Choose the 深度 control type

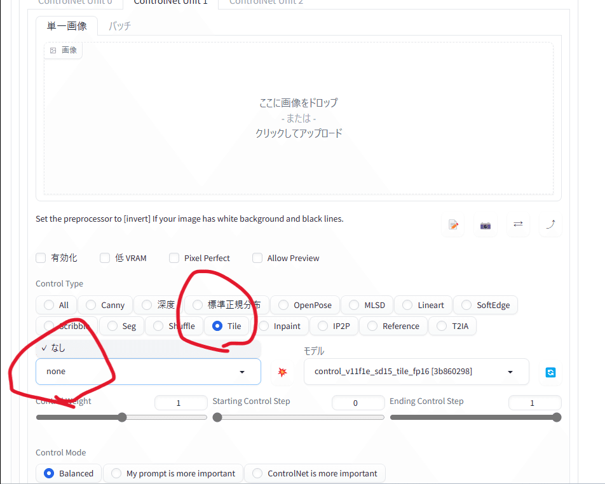point(158,305)
